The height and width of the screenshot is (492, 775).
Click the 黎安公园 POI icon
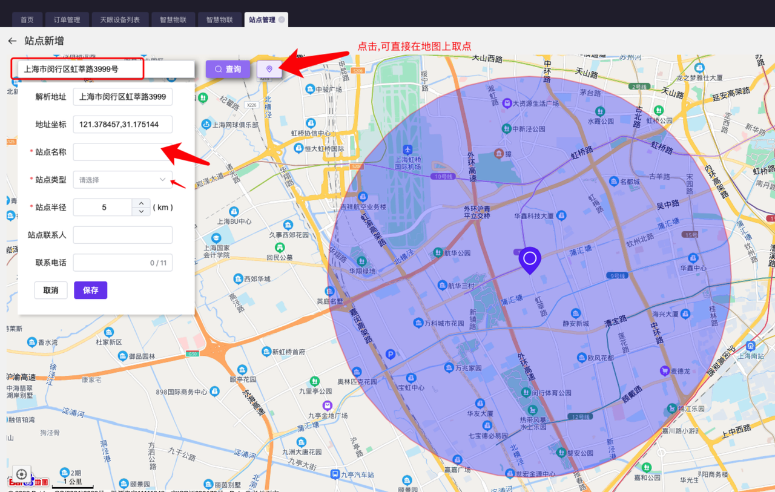[x=561, y=453]
